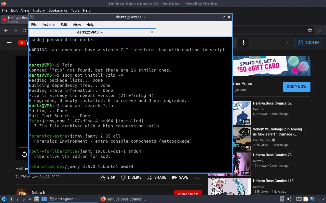326x203 pixels.
Task: Open Venom vs Carnage 2 video title
Action: [x=277, y=132]
